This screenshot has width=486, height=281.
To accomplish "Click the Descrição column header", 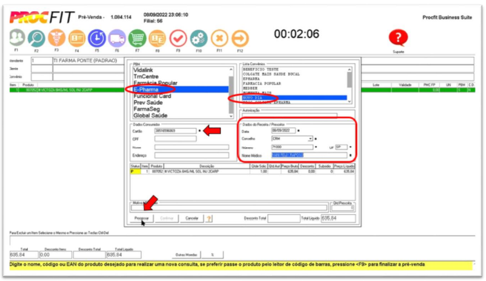I will (207, 166).
